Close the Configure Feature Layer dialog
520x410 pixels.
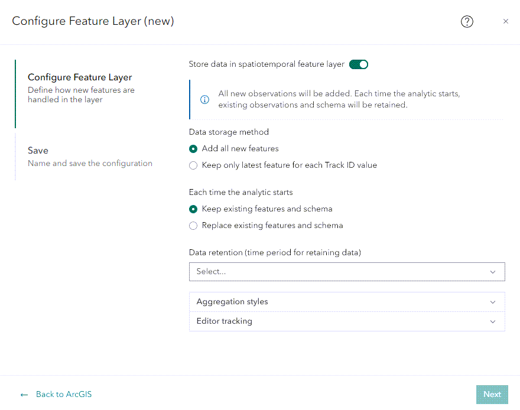[506, 21]
